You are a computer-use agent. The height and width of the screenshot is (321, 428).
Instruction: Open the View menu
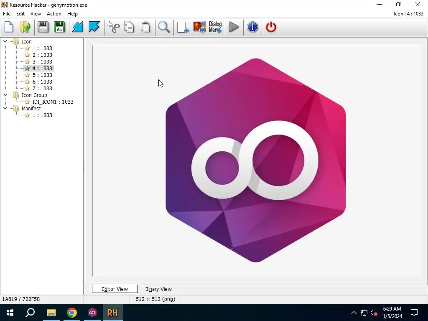pos(36,14)
